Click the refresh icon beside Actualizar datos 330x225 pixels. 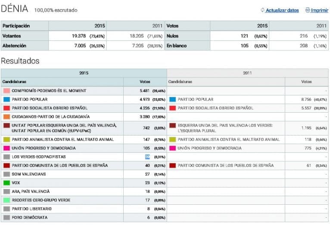(262, 10)
